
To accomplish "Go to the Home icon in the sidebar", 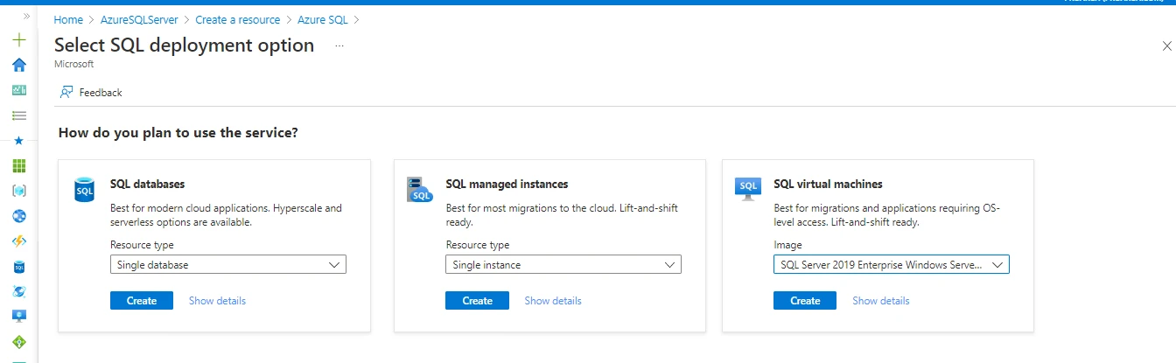I will (19, 65).
